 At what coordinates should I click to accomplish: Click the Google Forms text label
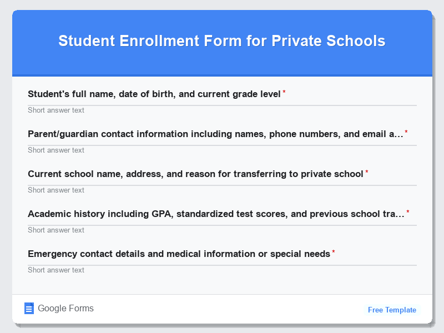65,308
